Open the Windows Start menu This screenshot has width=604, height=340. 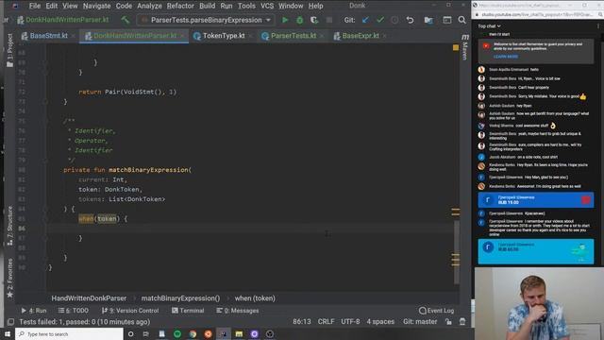[x=8, y=333]
